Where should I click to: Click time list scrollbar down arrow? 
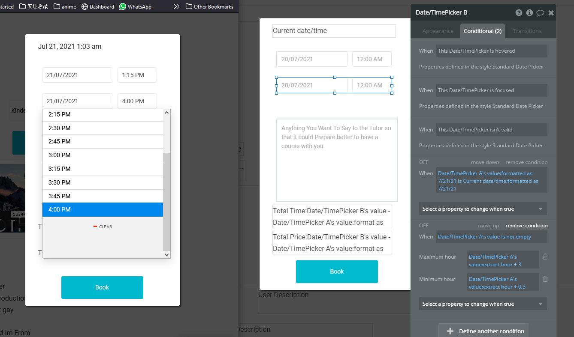click(167, 254)
